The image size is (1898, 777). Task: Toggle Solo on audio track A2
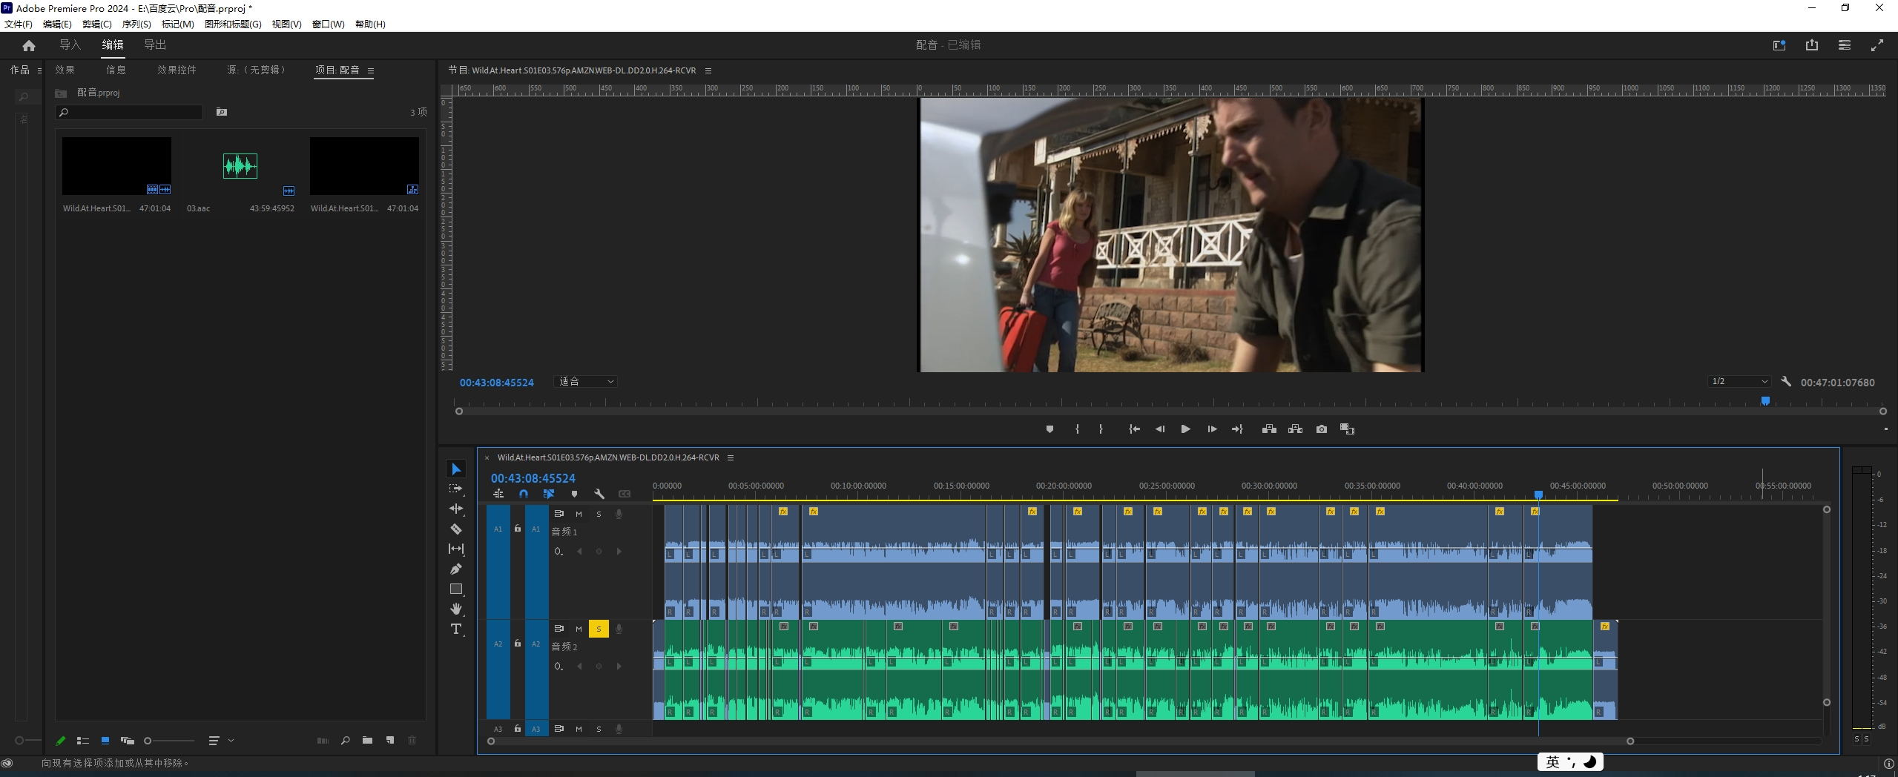coord(599,629)
